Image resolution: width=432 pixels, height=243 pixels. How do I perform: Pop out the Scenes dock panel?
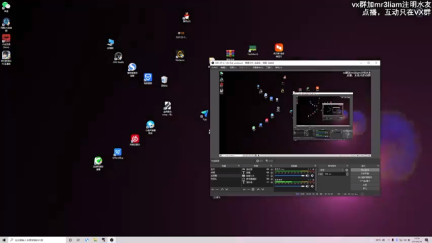239,165
